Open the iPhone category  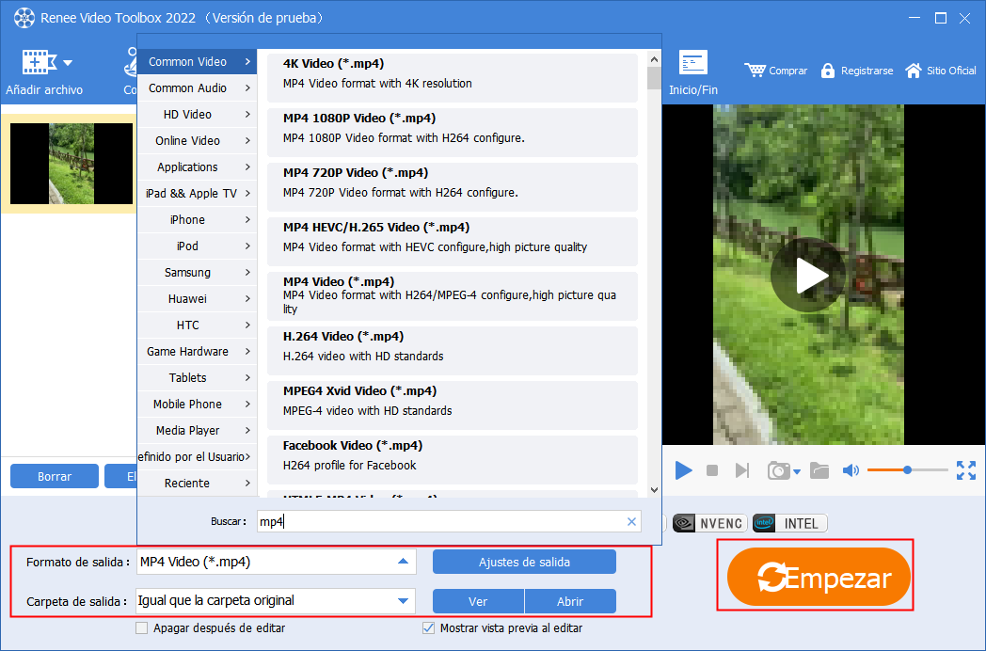pyautogui.click(x=197, y=219)
